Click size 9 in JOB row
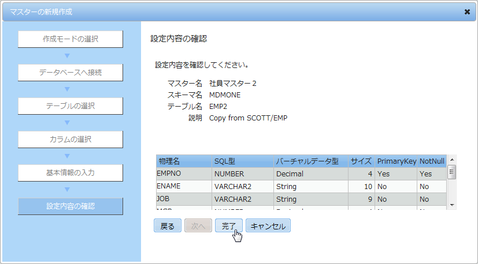Screen dimensions: 478x264 [361, 199]
